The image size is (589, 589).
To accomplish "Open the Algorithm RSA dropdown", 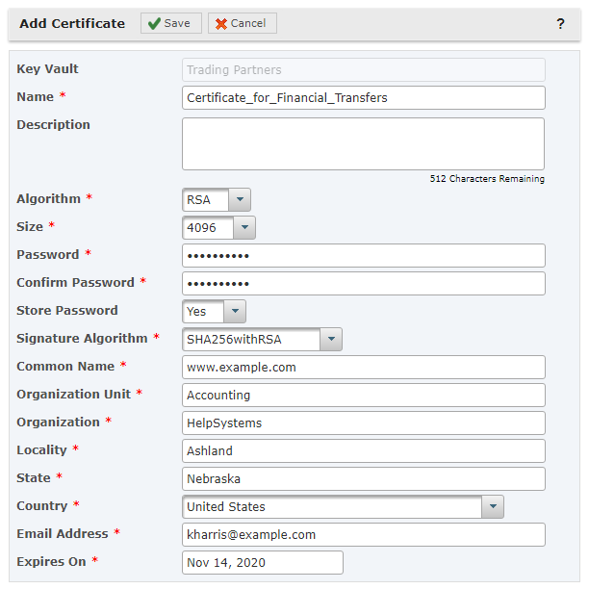I will click(x=217, y=200).
